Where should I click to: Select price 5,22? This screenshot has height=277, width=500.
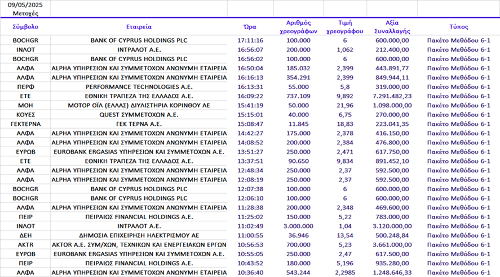point(345,217)
